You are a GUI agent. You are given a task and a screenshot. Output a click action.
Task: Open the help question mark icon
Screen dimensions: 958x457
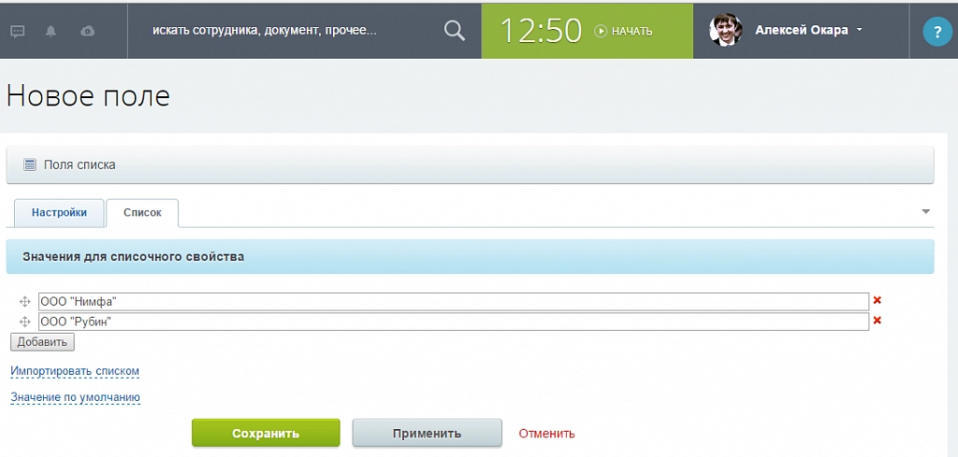[x=936, y=32]
